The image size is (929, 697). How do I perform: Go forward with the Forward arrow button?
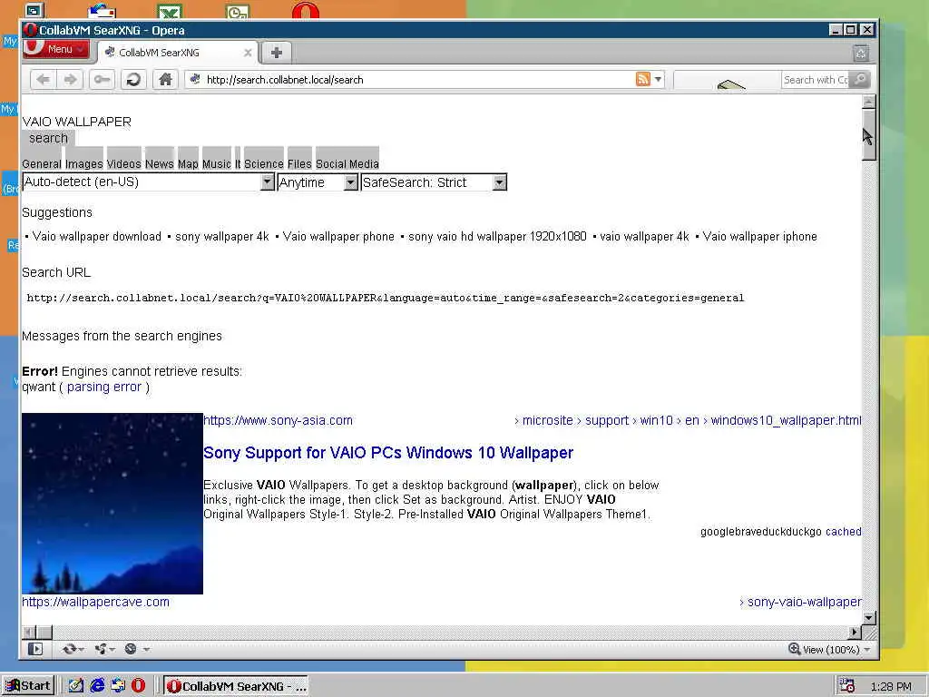click(x=70, y=80)
